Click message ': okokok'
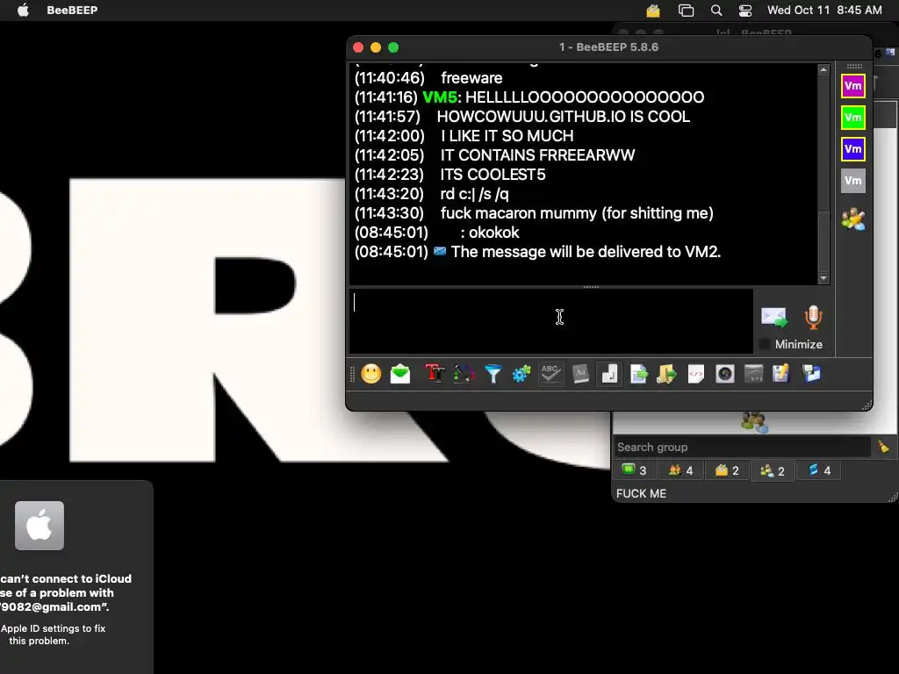Viewport: 899px width, 674px height. 490,232
